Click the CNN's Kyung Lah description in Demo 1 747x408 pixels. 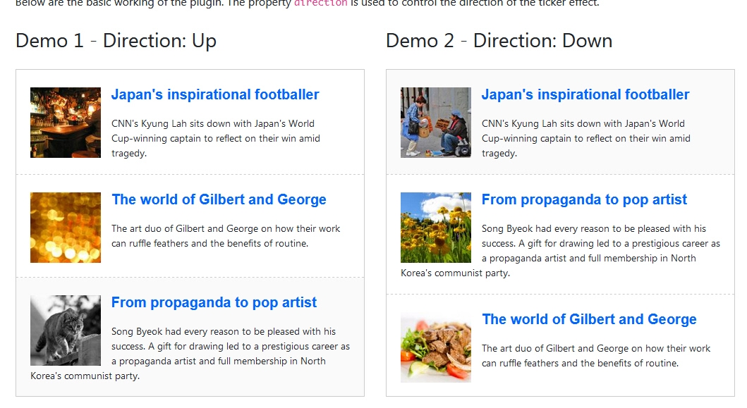click(x=215, y=138)
